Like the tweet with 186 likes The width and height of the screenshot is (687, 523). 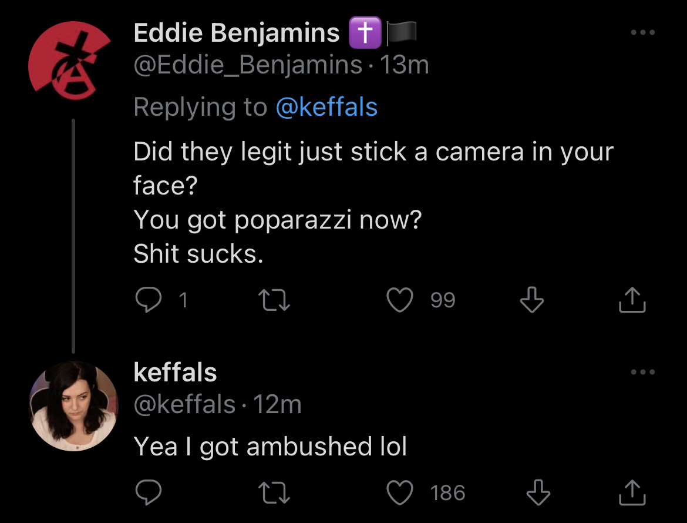click(x=400, y=493)
